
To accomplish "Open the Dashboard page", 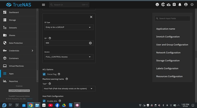I will coord(19,13).
